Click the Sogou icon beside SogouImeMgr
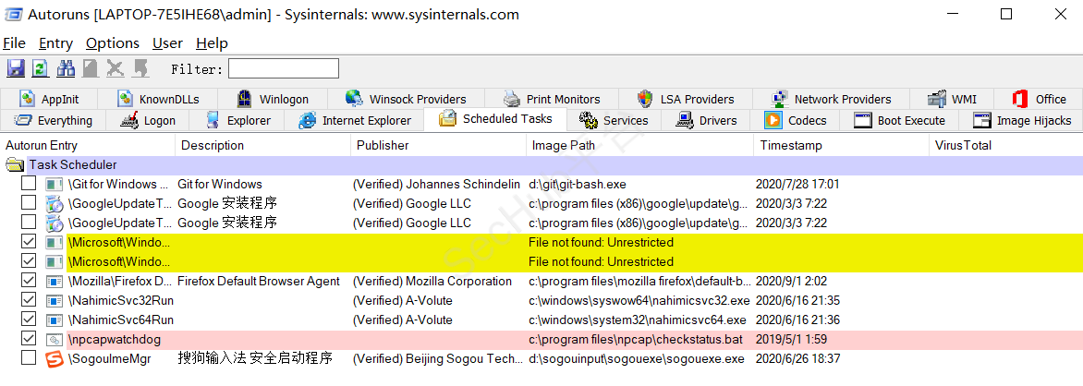The image size is (1083, 386). click(54, 359)
